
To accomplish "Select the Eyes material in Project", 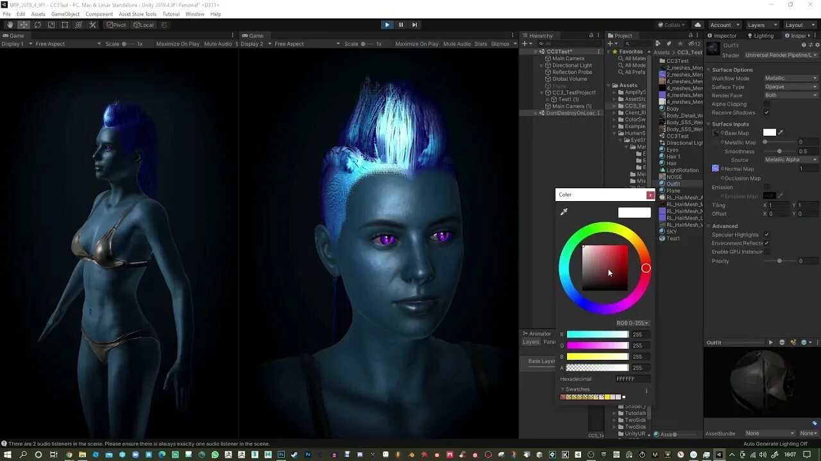I will (672, 150).
